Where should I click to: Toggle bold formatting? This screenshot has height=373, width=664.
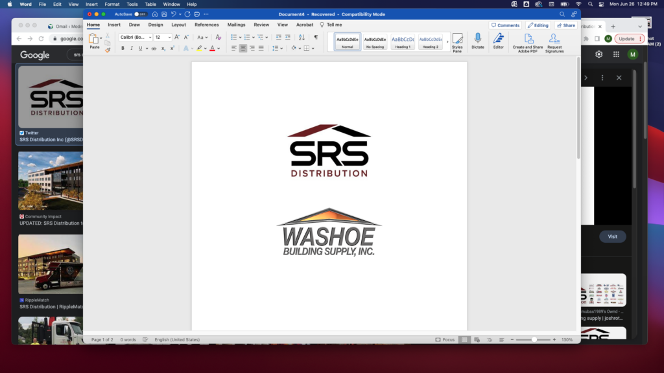(x=123, y=49)
